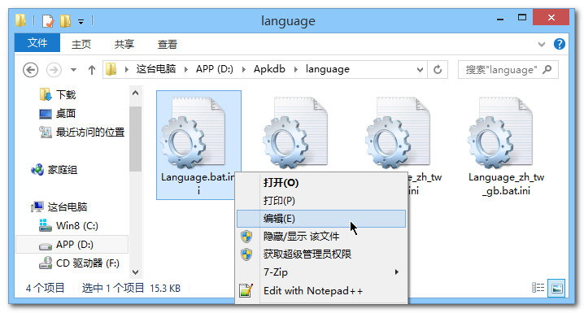Choose 编辑(E) from the context menu
Viewport: 584px width, 313px height.
(321, 219)
